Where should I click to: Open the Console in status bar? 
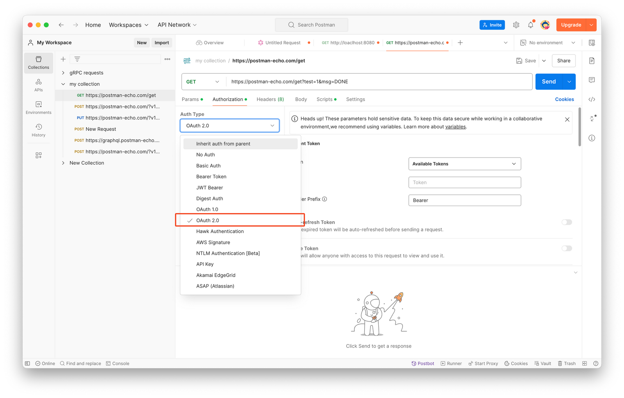(x=118, y=363)
